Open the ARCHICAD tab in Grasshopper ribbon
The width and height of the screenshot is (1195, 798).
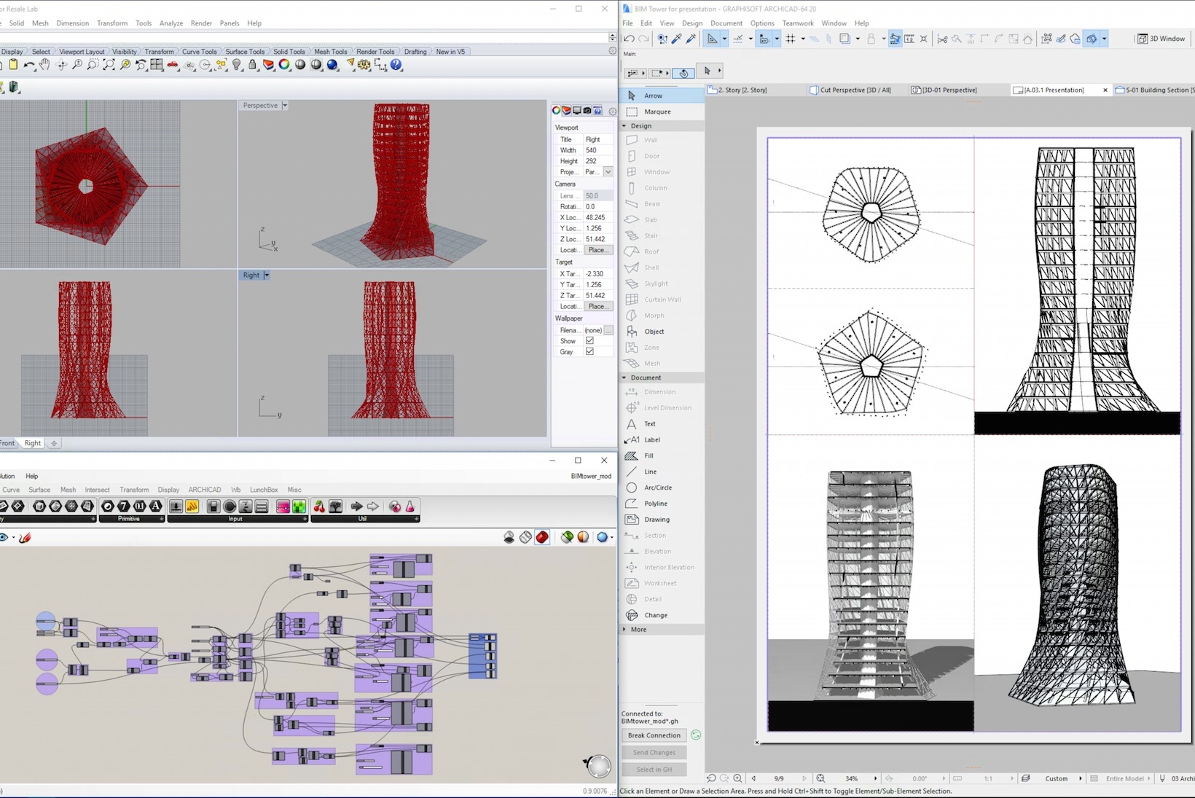[205, 490]
